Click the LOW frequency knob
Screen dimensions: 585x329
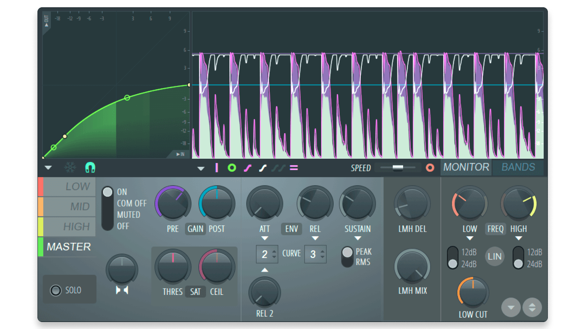[x=470, y=203]
